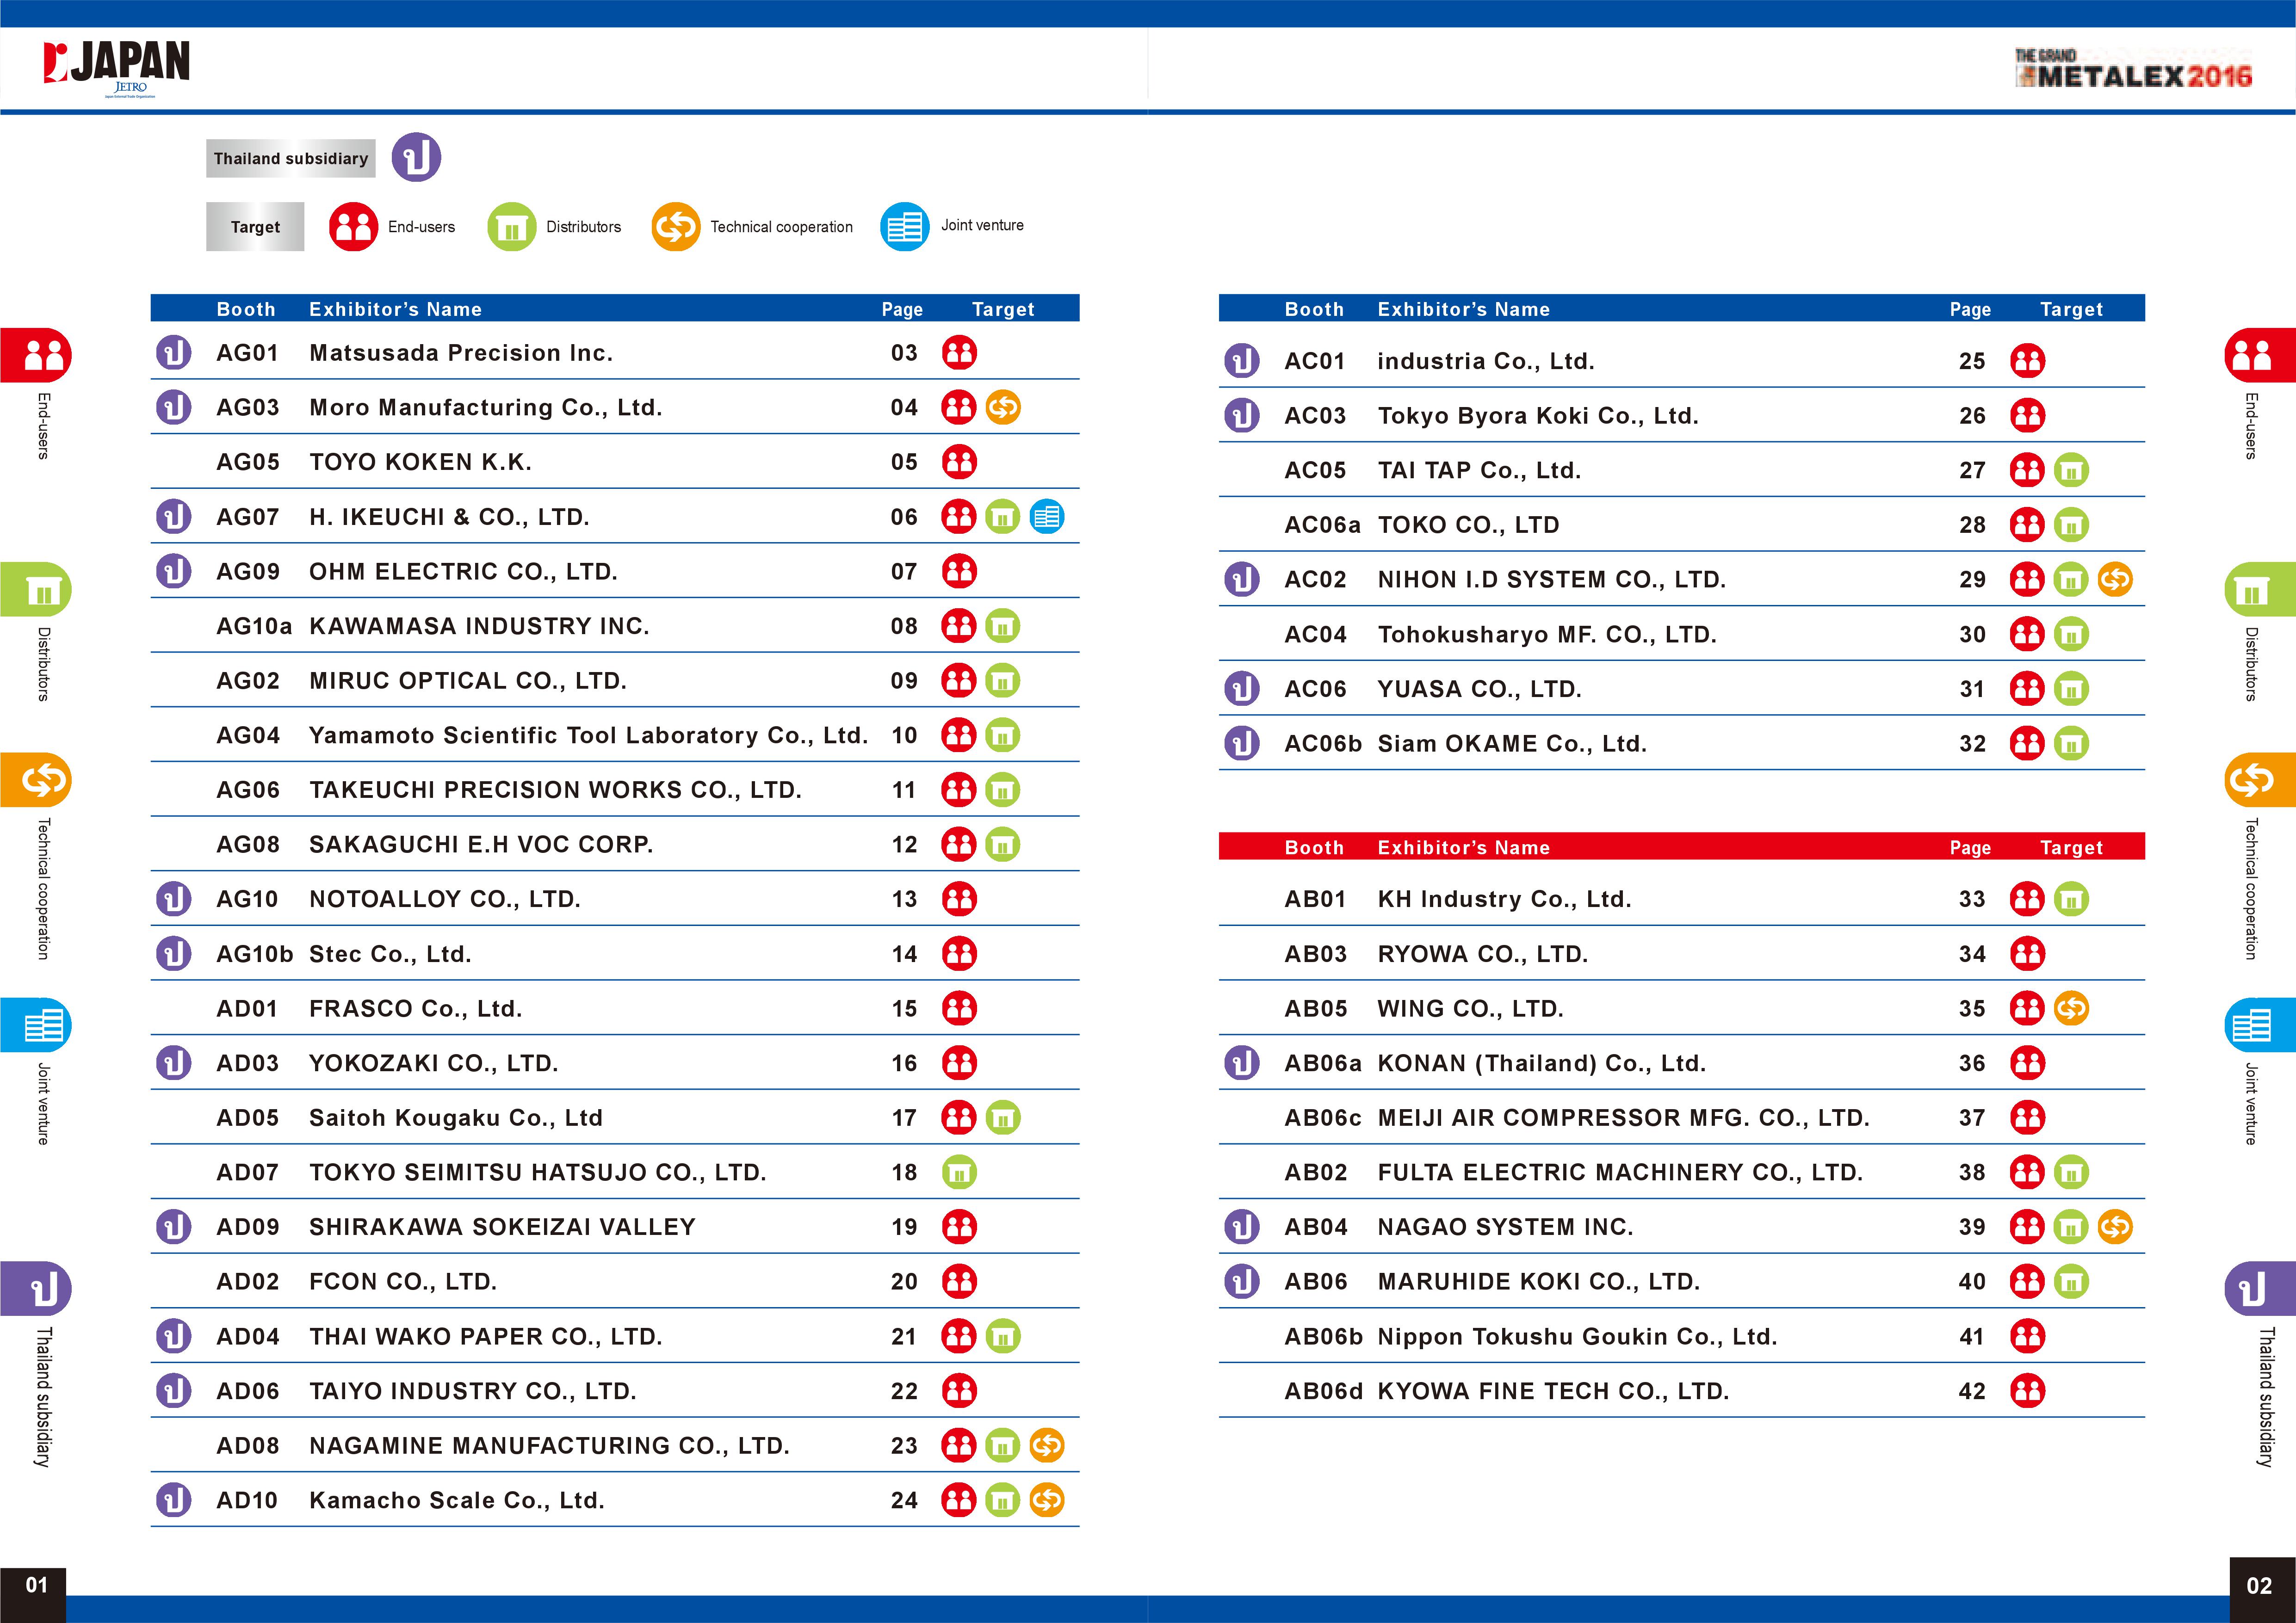Screen dimensions: 2296x1623
Task: Click the METALEX 2016 logo
Action: click(x=2133, y=69)
